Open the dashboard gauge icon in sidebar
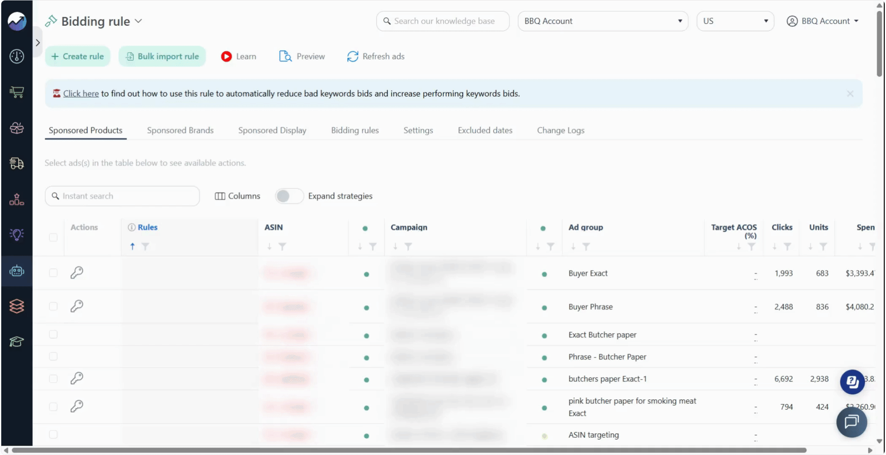The image size is (886, 455). pos(17,56)
